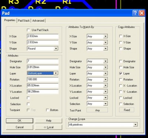Select the Properties tab
This screenshot has height=138, width=148.
coord(10,20)
